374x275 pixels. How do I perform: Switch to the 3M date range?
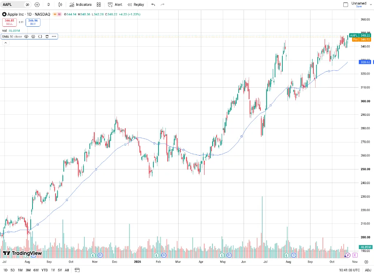click(28, 270)
